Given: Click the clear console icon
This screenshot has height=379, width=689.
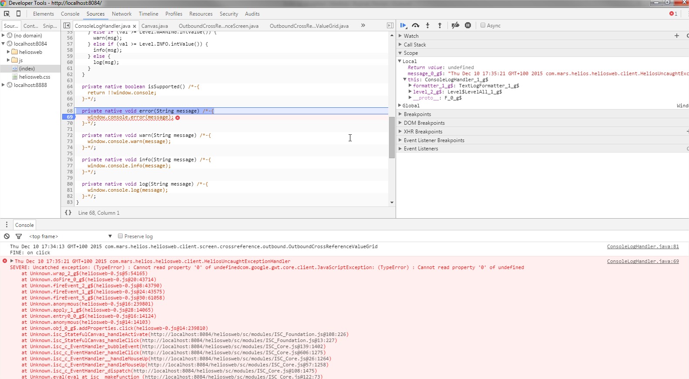Looking at the screenshot, I should click(x=7, y=236).
